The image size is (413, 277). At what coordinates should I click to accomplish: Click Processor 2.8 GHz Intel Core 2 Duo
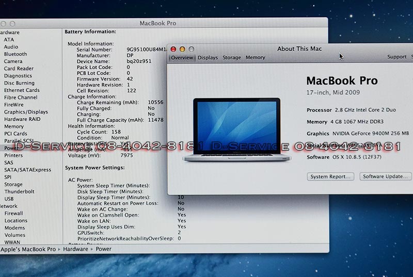[x=352, y=110]
